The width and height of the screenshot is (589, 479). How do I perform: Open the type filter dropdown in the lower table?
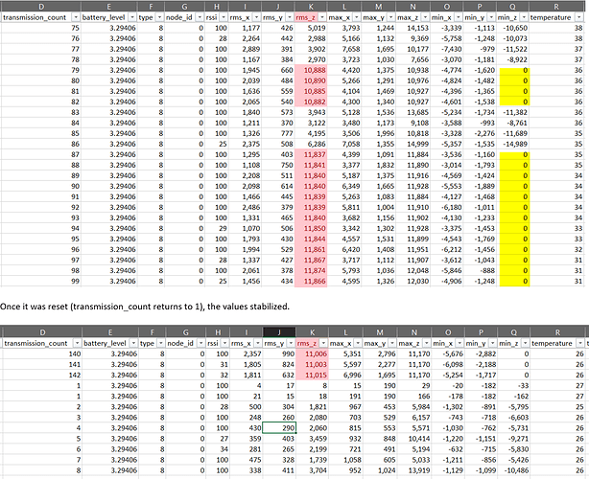pos(161,343)
